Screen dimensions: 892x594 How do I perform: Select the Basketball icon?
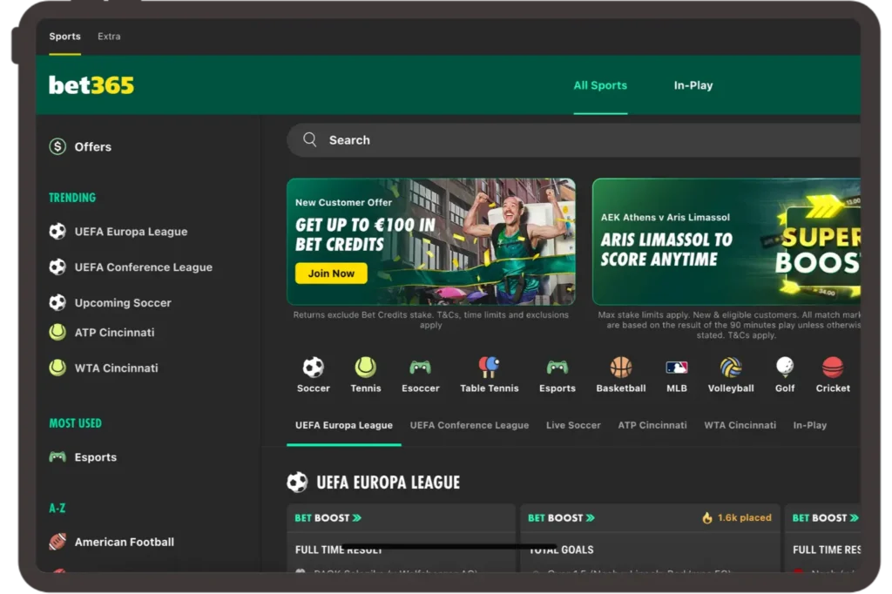[620, 368]
